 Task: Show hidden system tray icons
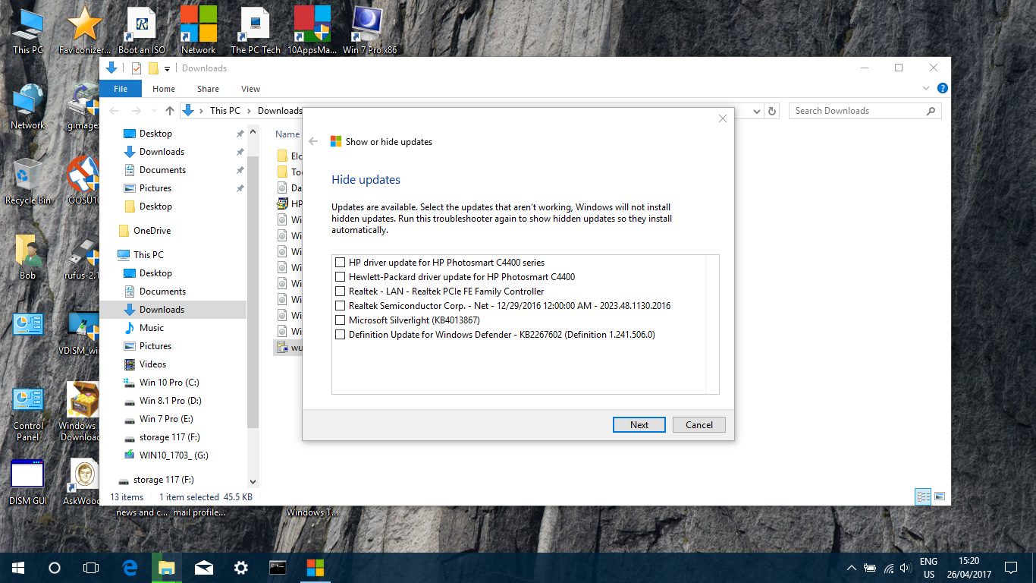[x=851, y=568]
